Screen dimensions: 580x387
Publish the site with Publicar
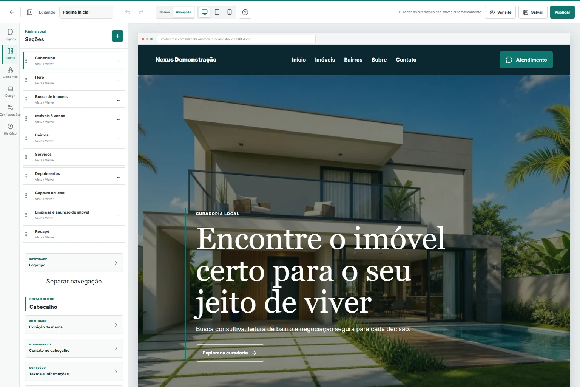562,12
